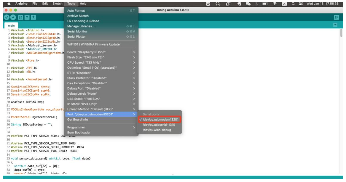Image resolution: width=346 pixels, height=182 pixels.
Task: Open Serial Monitor magnifier icon in toolbar
Action: (337, 17)
